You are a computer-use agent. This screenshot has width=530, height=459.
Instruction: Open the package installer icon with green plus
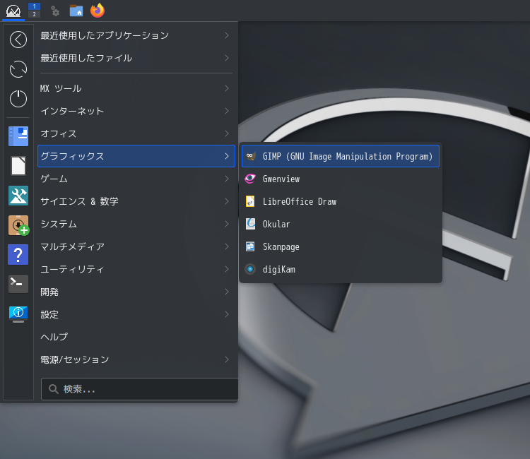18,225
